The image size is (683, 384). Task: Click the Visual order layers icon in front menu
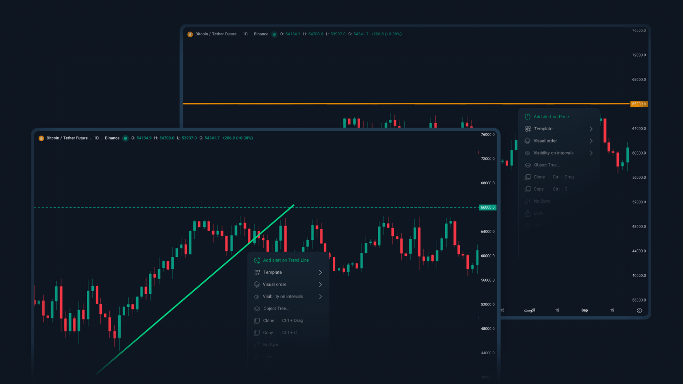(x=257, y=285)
